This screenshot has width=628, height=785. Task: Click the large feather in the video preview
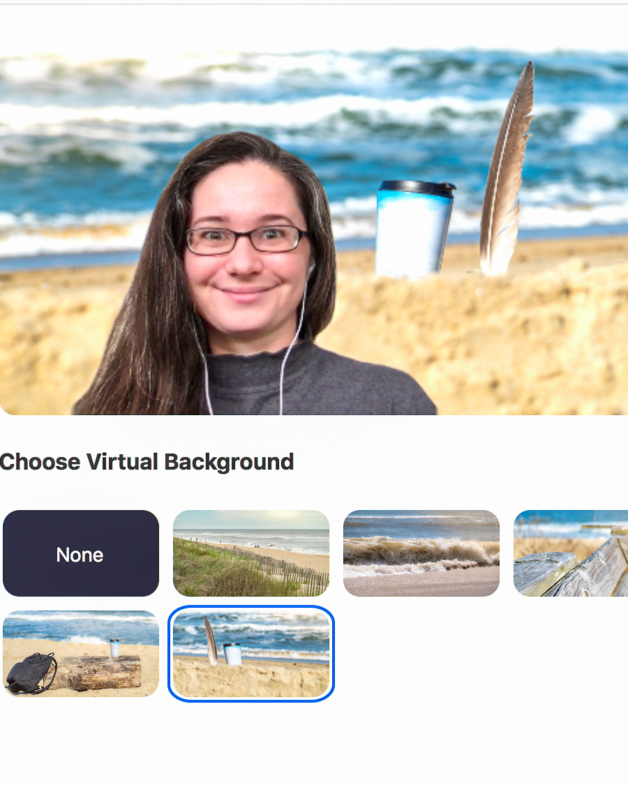pyautogui.click(x=507, y=170)
